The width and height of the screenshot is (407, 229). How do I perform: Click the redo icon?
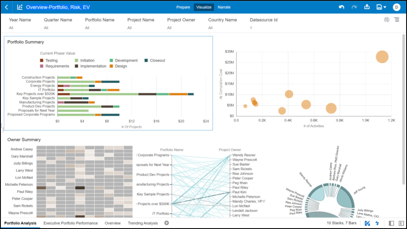coord(354,7)
